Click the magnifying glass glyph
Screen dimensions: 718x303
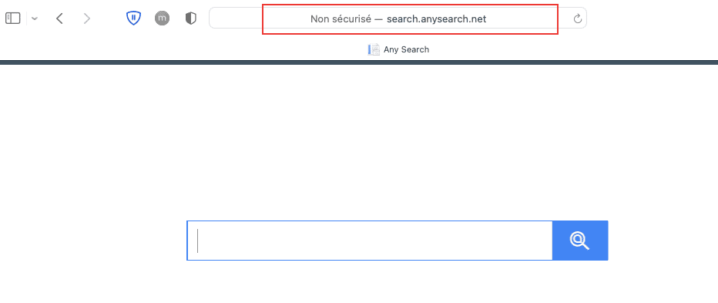pos(579,241)
